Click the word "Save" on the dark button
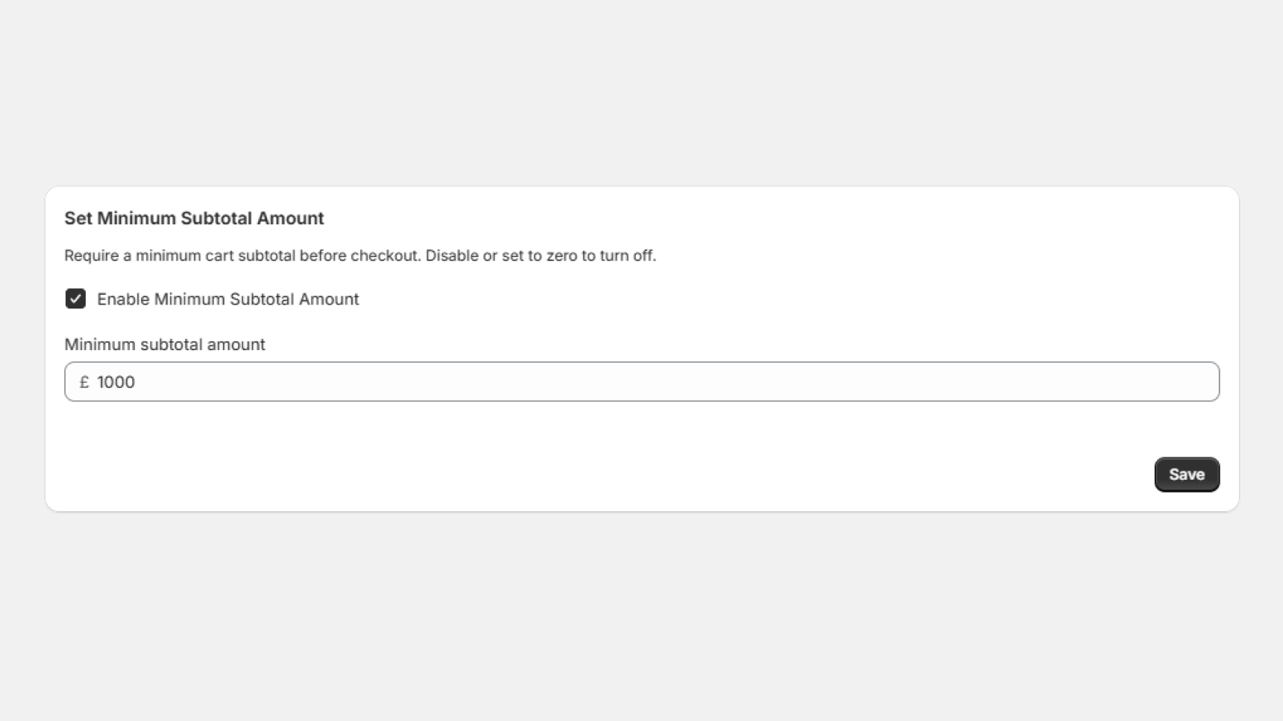Viewport: 1283px width, 721px height. click(x=1187, y=474)
